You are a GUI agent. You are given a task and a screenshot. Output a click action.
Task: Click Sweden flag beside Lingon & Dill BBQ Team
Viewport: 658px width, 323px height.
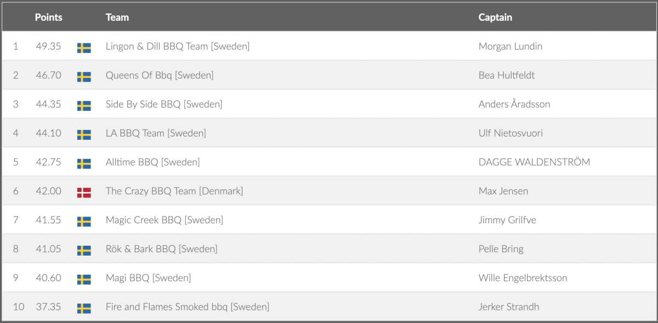point(84,48)
